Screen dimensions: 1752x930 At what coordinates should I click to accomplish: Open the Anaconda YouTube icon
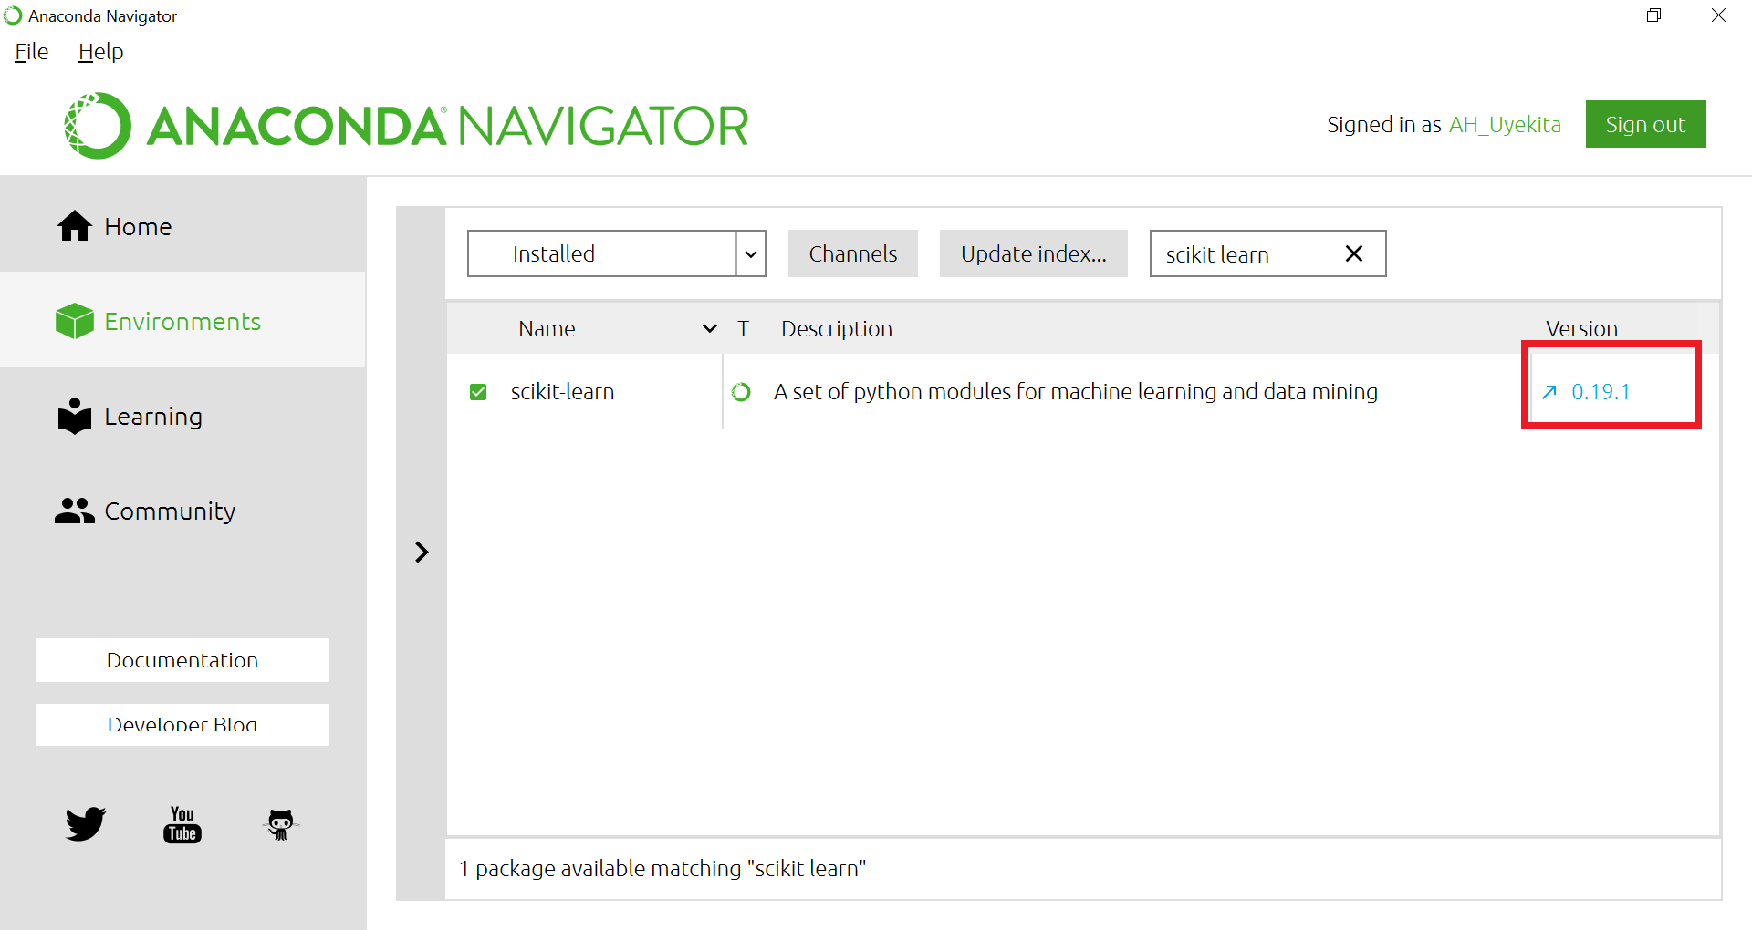[182, 824]
